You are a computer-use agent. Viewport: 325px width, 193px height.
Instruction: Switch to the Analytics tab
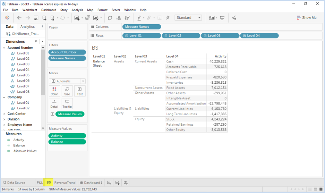coord(27,27)
